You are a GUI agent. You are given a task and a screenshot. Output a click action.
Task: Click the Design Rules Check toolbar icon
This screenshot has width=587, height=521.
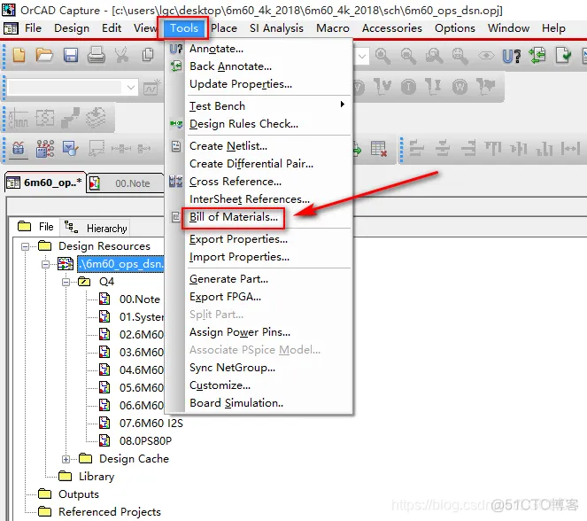point(563,56)
